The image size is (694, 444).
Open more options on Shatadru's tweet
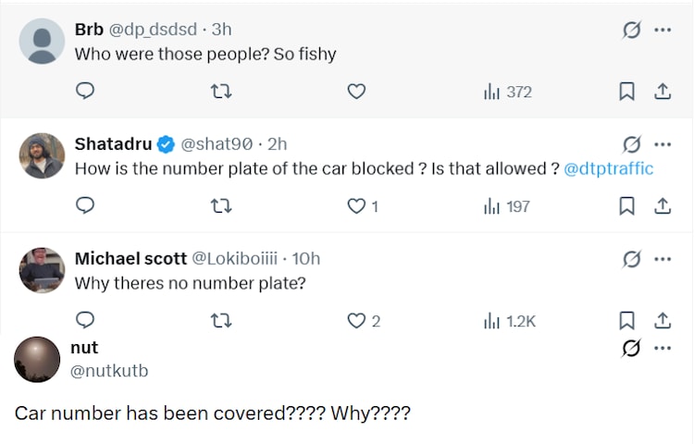pyautogui.click(x=663, y=144)
